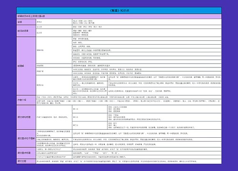
Task: Click the 第二次 cell
Action: (x=89, y=117)
